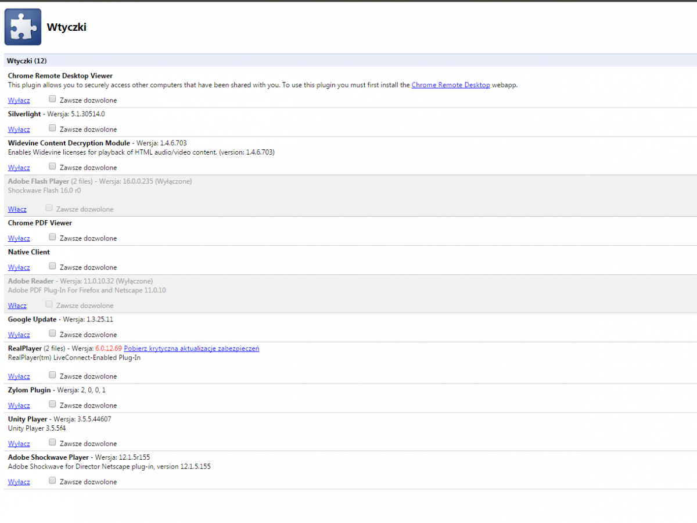Check 'Zawsze dozwolone' for Adobe Flash Player

[x=49, y=208]
